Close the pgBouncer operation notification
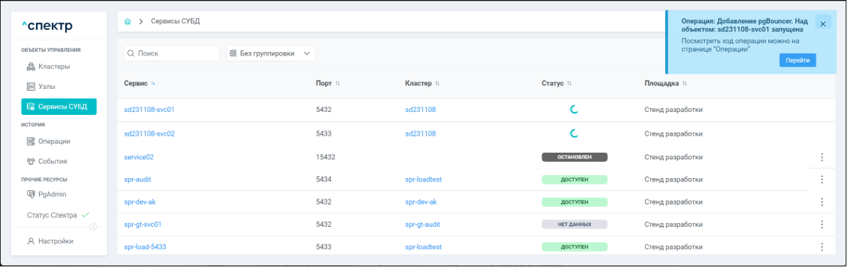This screenshot has height=267, width=847. pyautogui.click(x=823, y=24)
